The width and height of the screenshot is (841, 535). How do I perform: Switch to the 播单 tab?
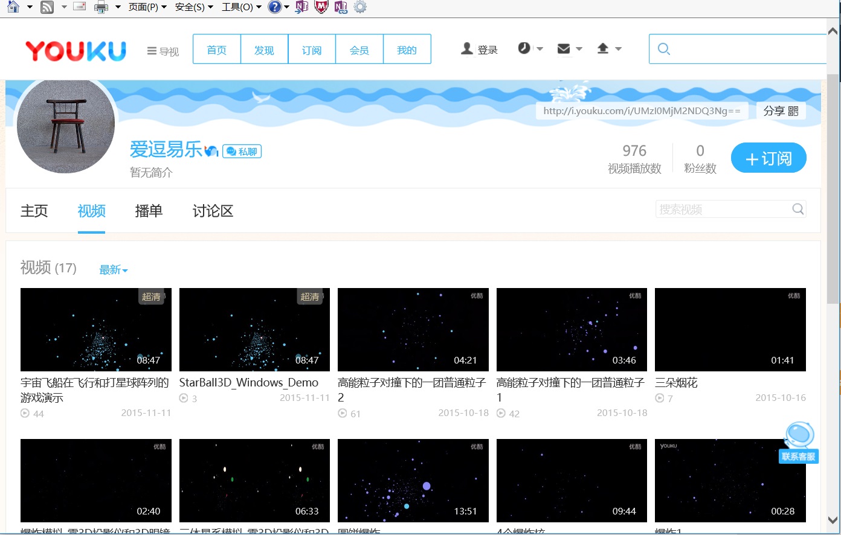click(x=149, y=211)
